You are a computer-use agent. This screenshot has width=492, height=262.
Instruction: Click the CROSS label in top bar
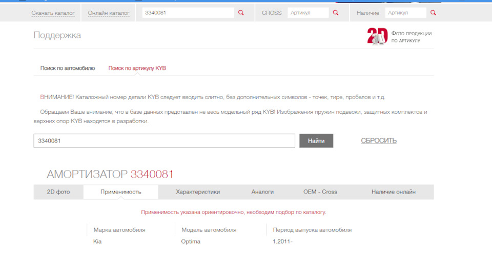click(x=272, y=13)
